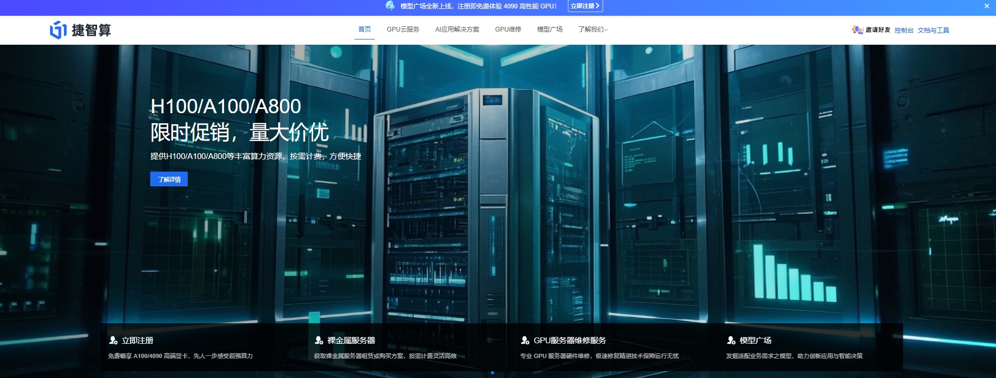Click the icon beside GPU服务器维修服务
Viewport: 996px width, 378px height.
525,341
